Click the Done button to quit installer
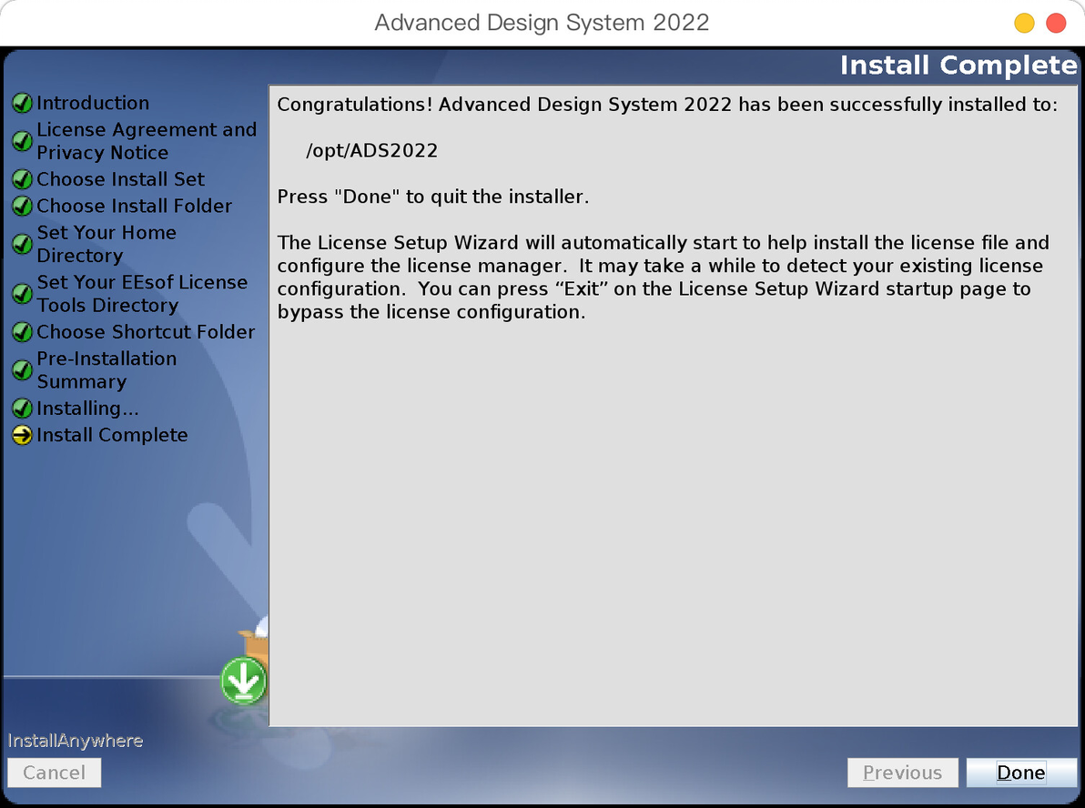The height and width of the screenshot is (808, 1085). 1020,772
